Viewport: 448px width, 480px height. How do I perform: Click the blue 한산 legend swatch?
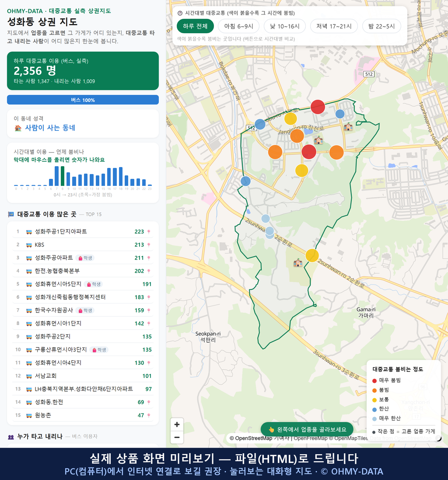(374, 409)
